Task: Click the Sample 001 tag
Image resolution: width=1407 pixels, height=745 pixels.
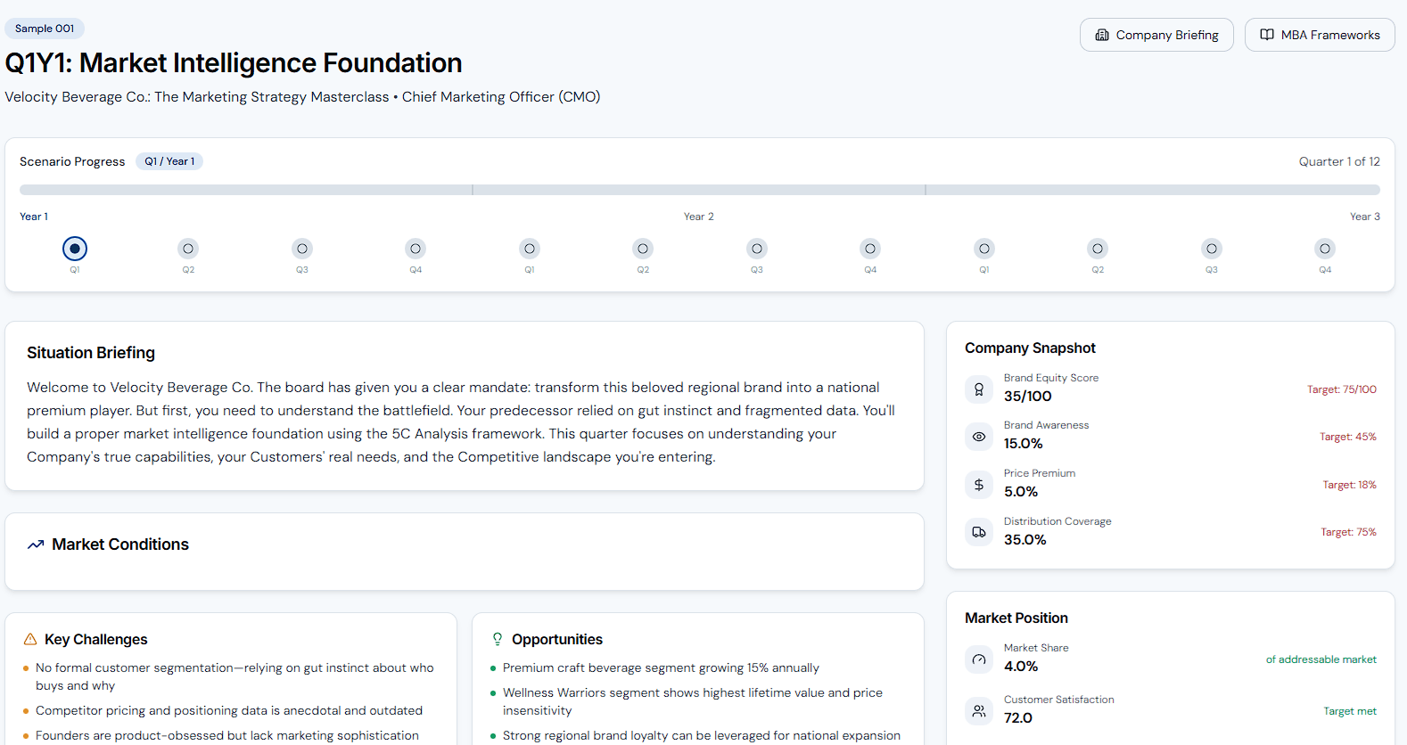Action: pos(45,29)
